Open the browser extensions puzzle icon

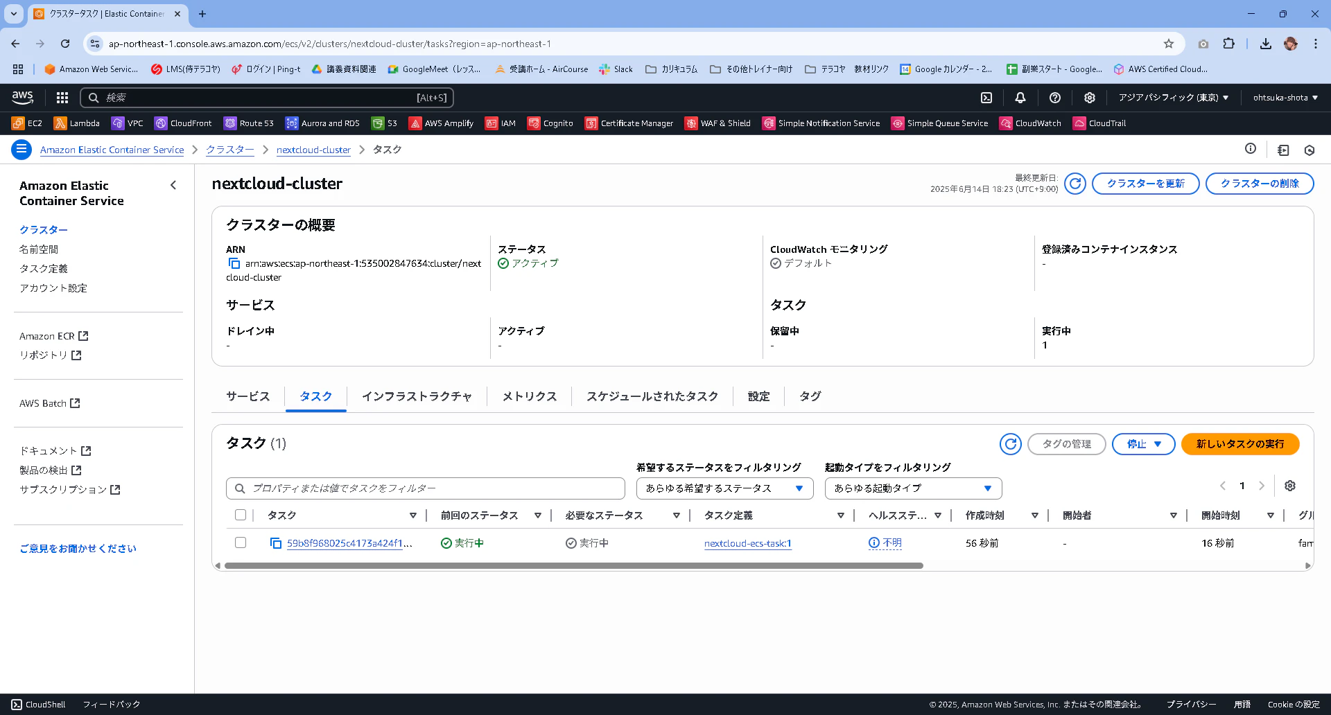1228,44
